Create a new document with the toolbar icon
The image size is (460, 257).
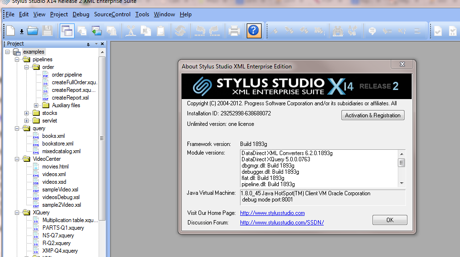coord(11,31)
